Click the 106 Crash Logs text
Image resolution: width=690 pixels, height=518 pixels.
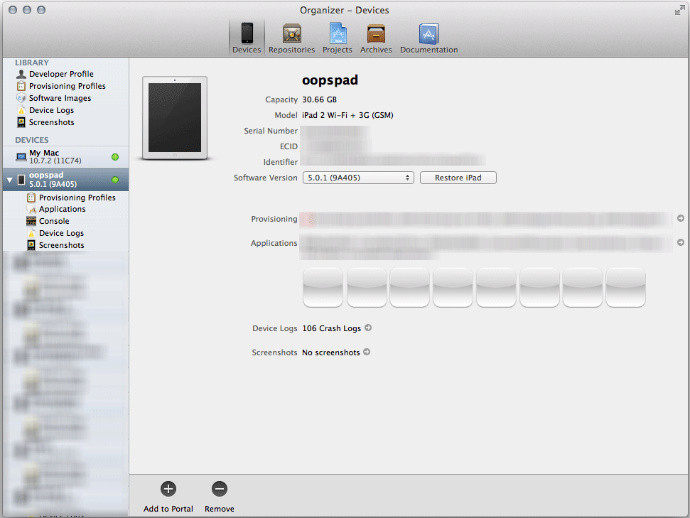331,328
